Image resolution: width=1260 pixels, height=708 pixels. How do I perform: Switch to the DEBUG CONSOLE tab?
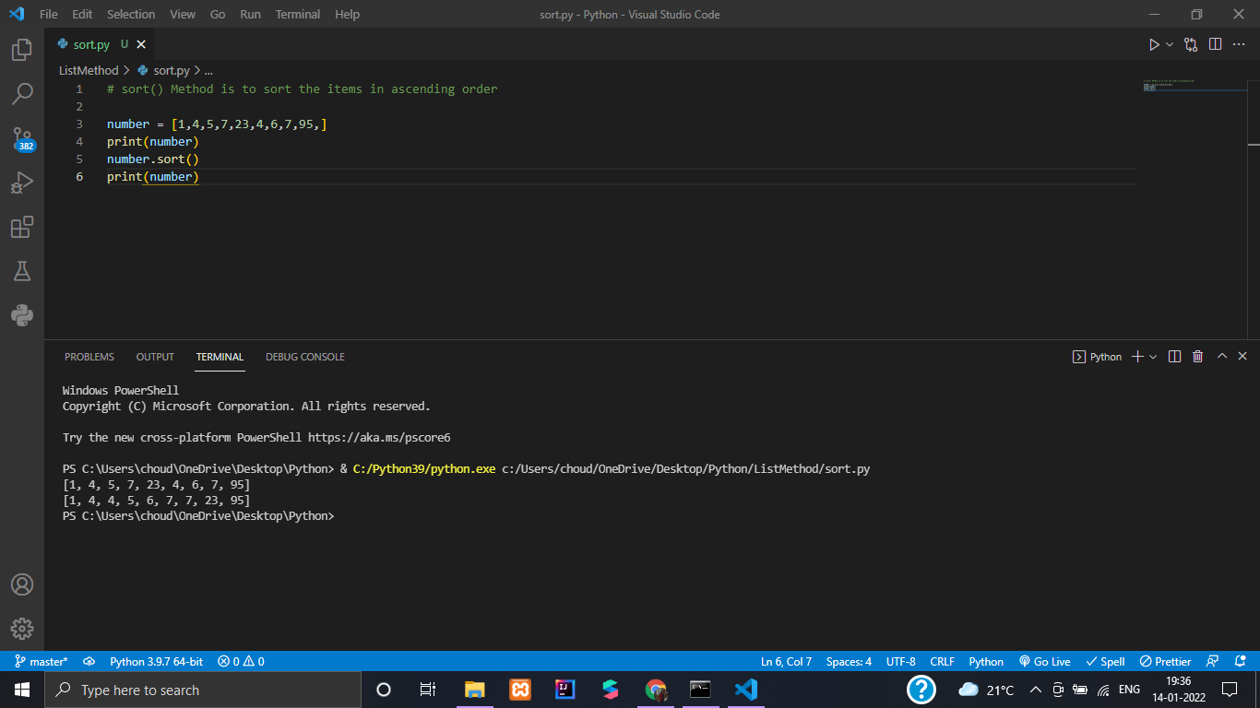[304, 357]
